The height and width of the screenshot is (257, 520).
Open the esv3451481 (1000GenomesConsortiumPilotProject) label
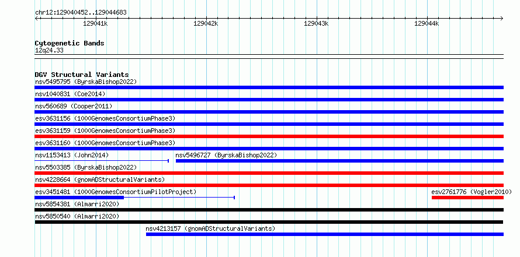(x=116, y=192)
